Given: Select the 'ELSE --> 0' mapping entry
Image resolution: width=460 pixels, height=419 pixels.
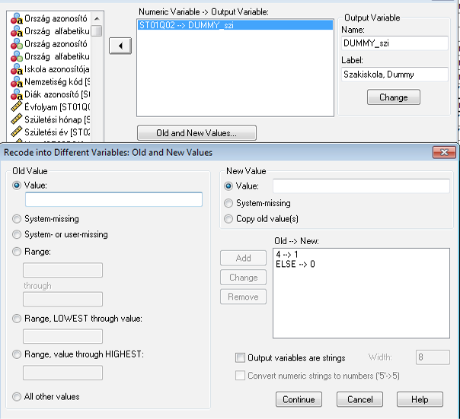Looking at the screenshot, I should tap(295, 264).
